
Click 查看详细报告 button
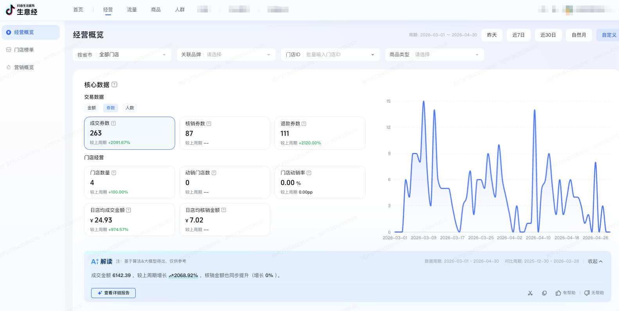click(x=113, y=293)
